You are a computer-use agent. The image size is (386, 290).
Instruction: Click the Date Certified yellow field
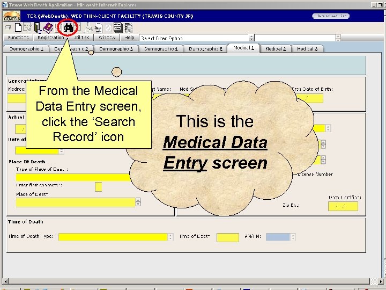pyautogui.click(x=343, y=206)
